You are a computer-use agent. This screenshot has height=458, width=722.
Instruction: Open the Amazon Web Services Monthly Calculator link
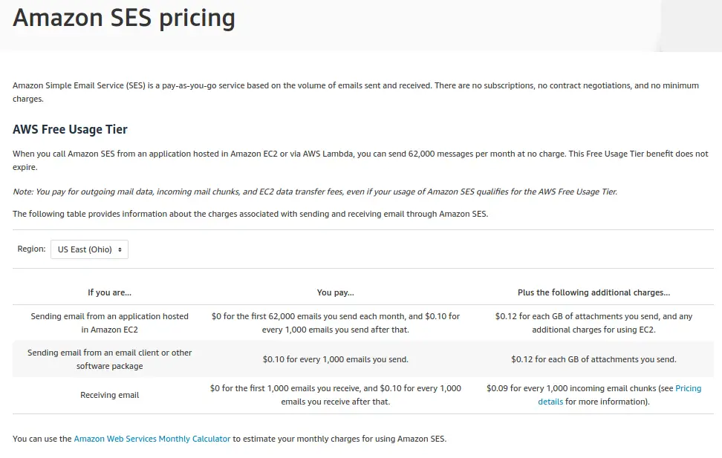[152, 439]
